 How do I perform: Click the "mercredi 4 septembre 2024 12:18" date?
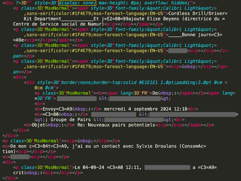click(146, 109)
